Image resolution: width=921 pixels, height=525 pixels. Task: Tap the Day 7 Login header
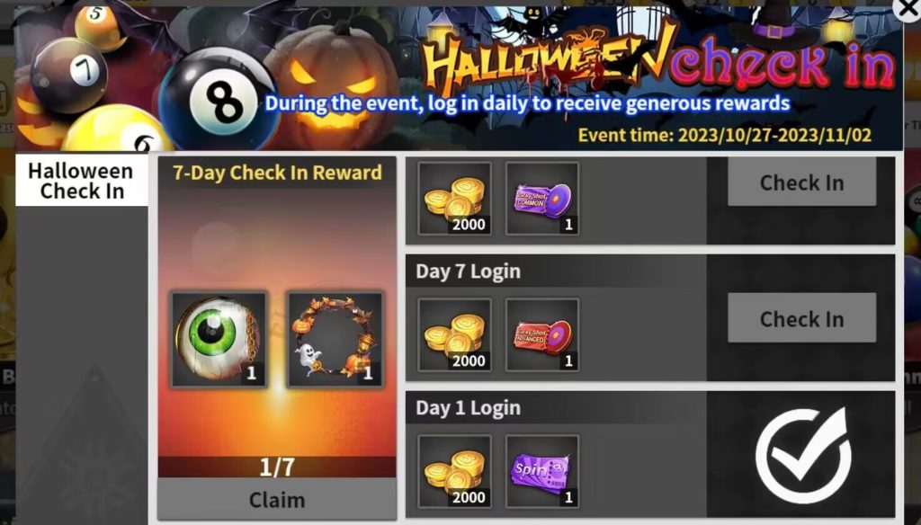point(468,271)
